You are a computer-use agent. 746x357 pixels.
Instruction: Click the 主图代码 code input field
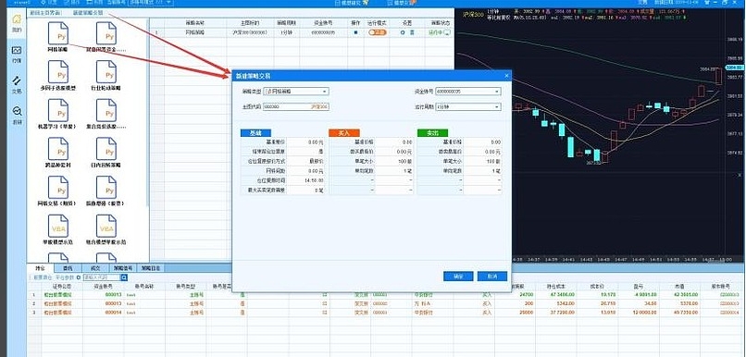click(296, 107)
